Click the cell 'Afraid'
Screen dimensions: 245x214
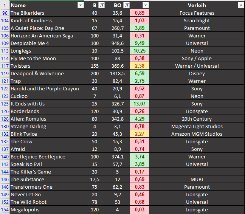[47, 149]
